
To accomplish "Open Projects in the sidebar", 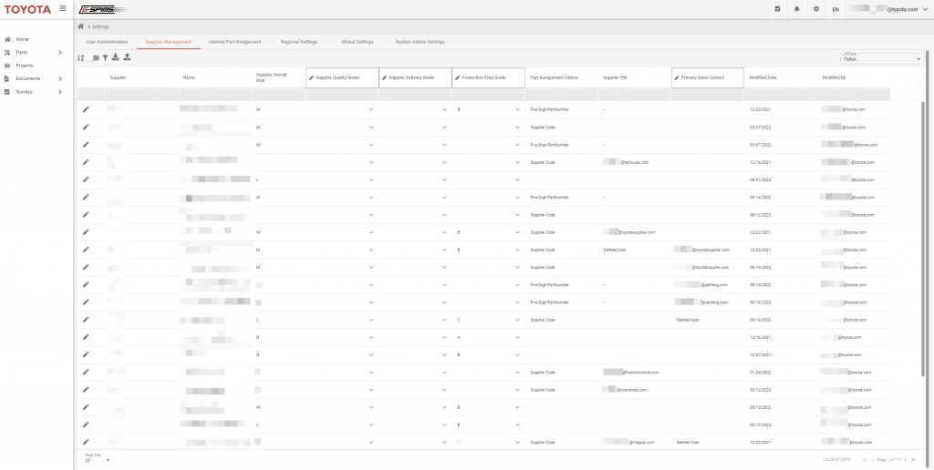I will click(25, 66).
